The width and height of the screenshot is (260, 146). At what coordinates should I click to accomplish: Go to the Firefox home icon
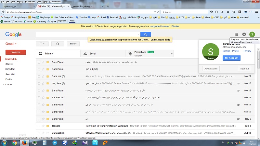[228, 12]
